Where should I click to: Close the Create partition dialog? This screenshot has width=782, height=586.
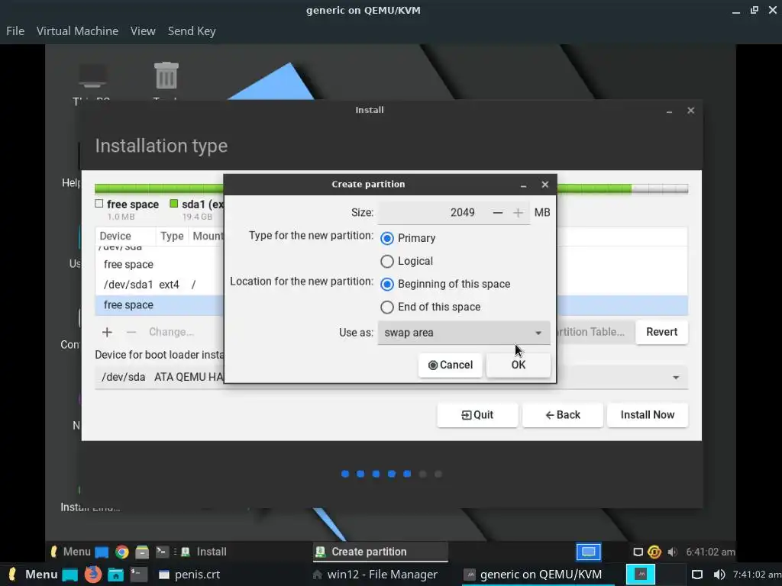(545, 185)
